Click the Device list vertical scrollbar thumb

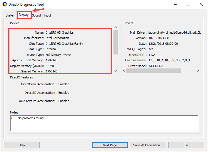pos(115,42)
